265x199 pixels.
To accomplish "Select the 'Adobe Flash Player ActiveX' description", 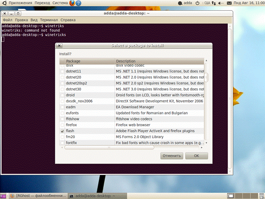I will (x=155, y=131).
